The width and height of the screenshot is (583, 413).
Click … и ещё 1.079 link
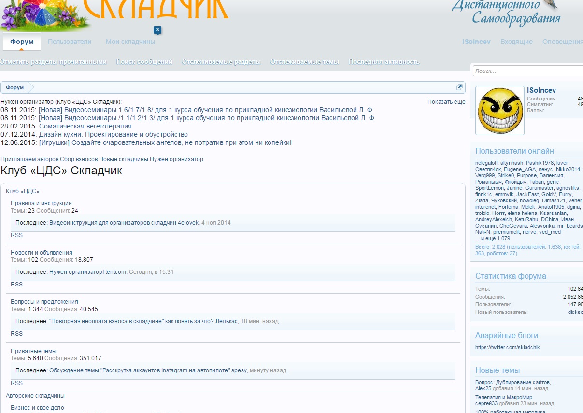click(492, 238)
